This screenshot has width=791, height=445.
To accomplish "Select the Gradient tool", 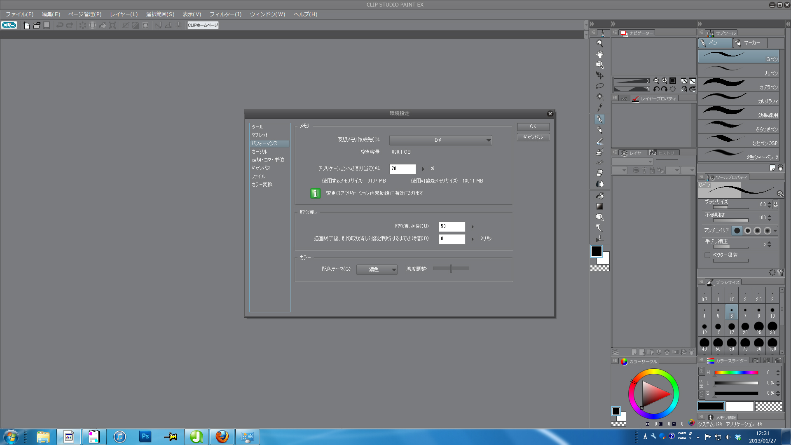I will pyautogui.click(x=600, y=206).
